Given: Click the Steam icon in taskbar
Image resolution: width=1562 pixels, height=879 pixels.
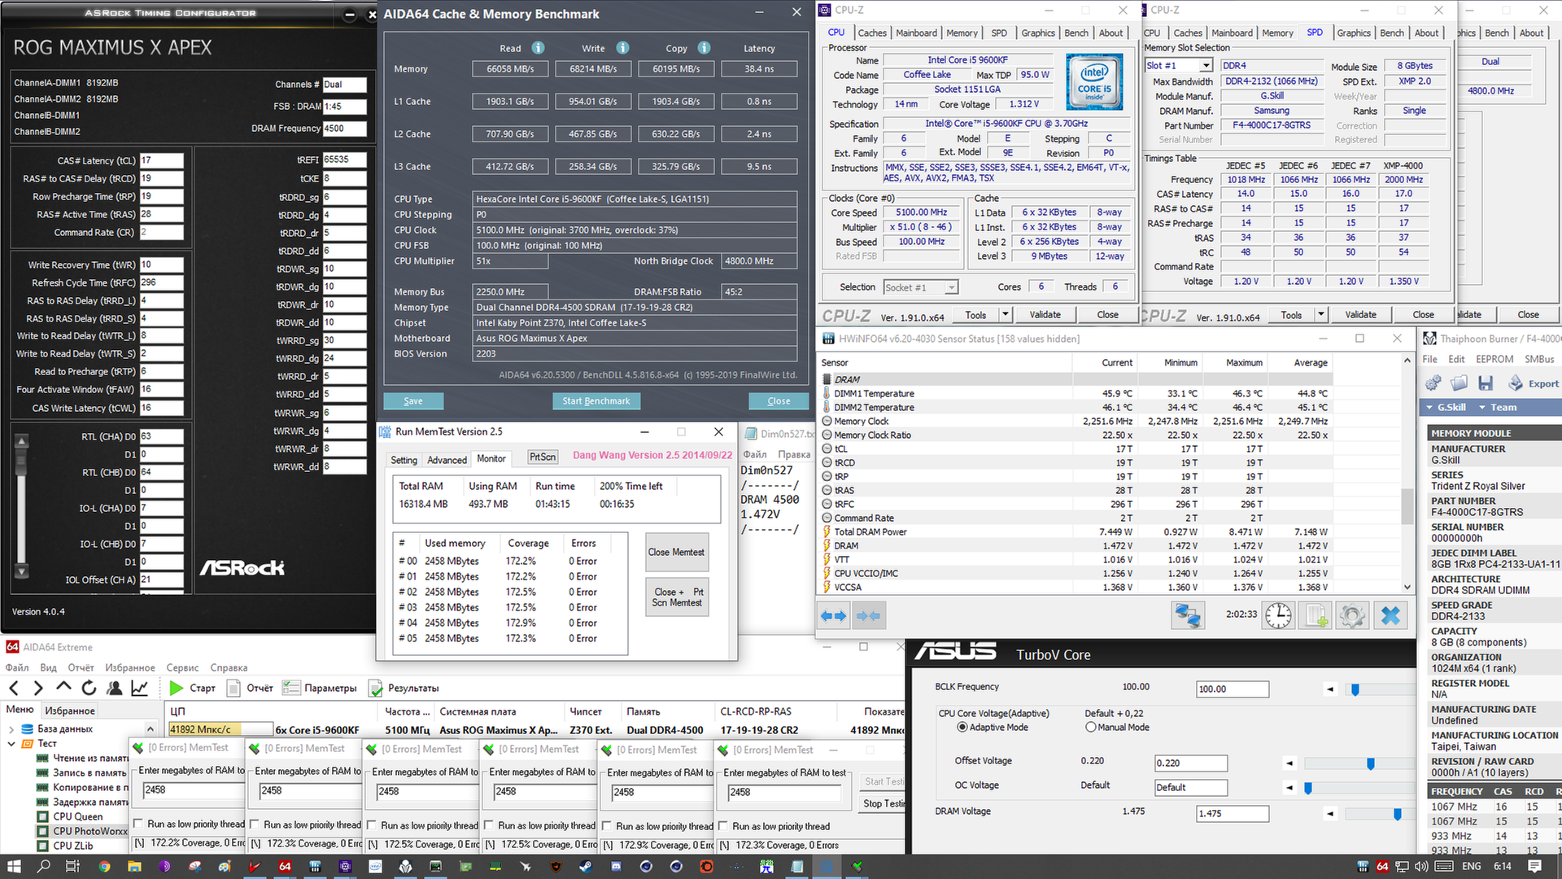Looking at the screenshot, I should click(x=586, y=866).
